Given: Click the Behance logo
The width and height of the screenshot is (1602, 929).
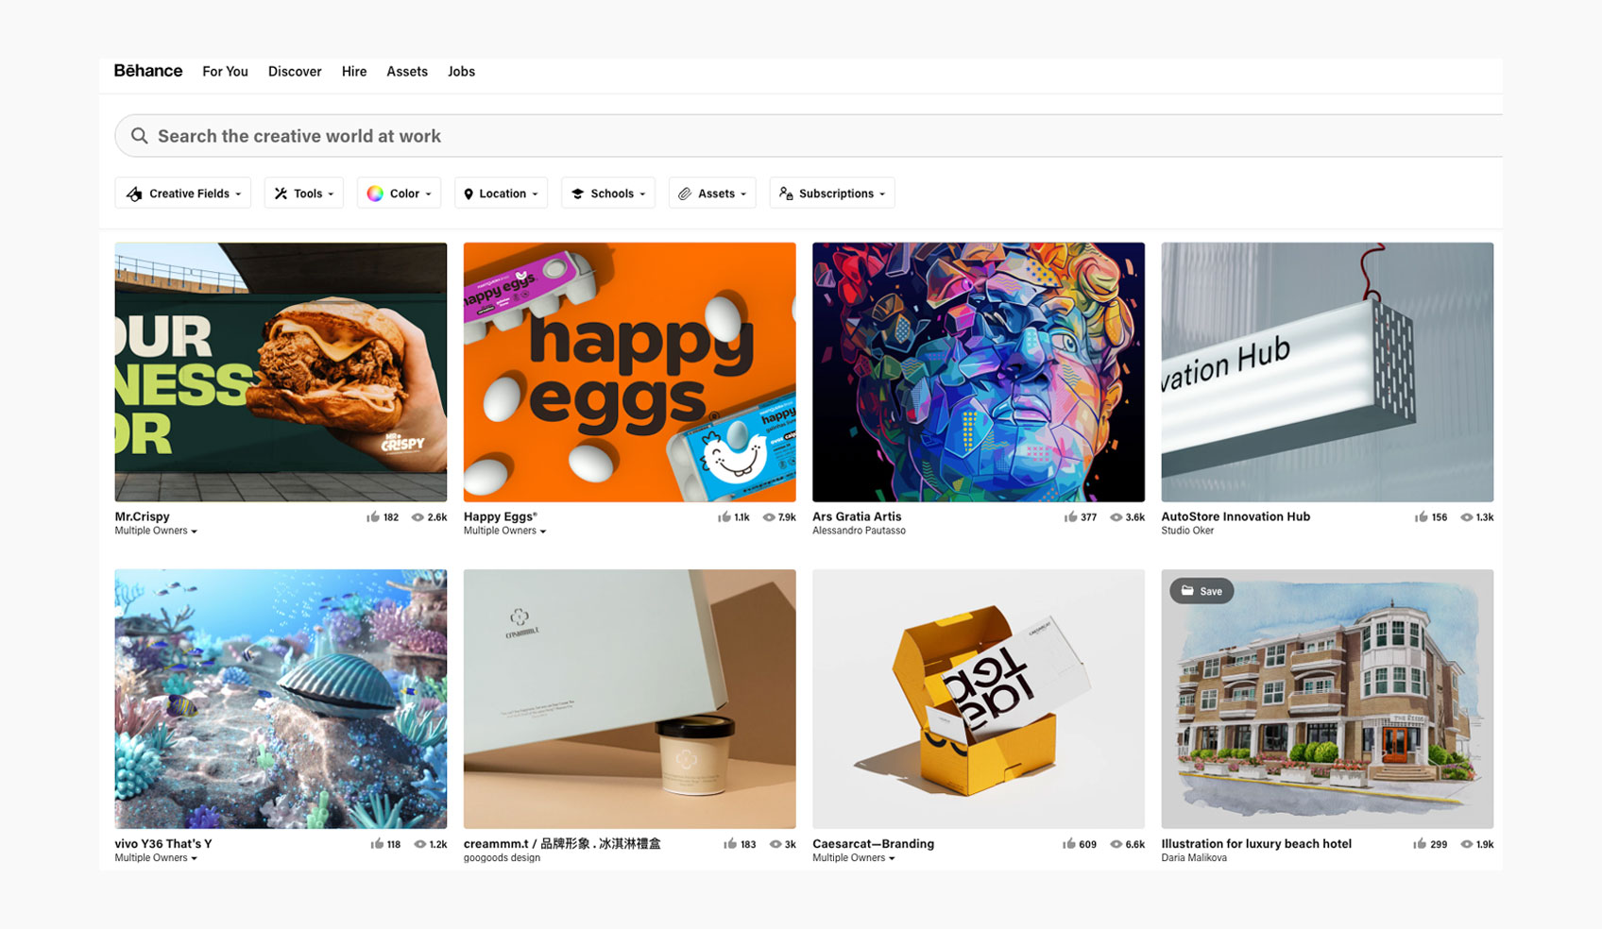Looking at the screenshot, I should coord(148,71).
